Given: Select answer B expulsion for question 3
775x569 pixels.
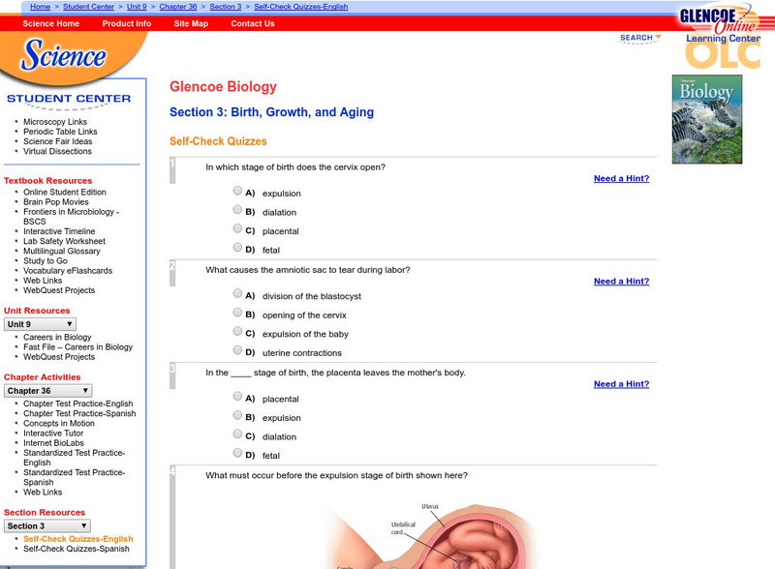Looking at the screenshot, I should (237, 415).
